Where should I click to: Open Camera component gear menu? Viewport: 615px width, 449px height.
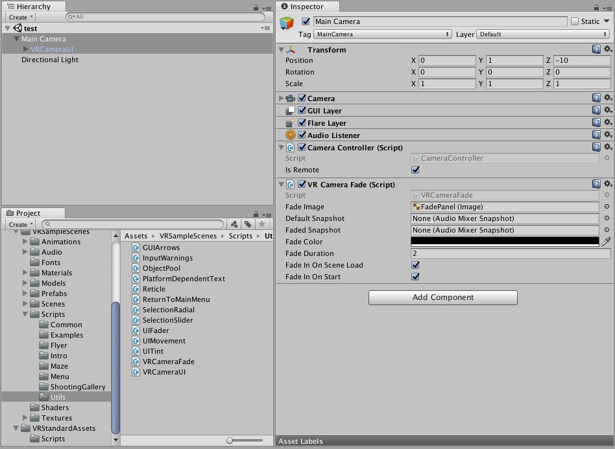coord(608,98)
